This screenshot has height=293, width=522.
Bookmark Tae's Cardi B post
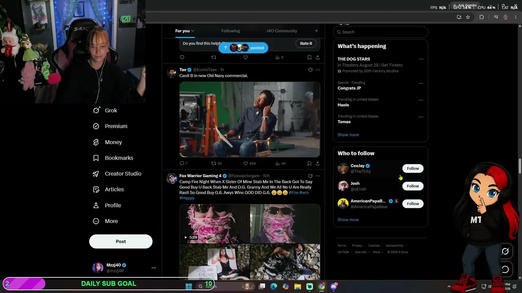(x=310, y=163)
